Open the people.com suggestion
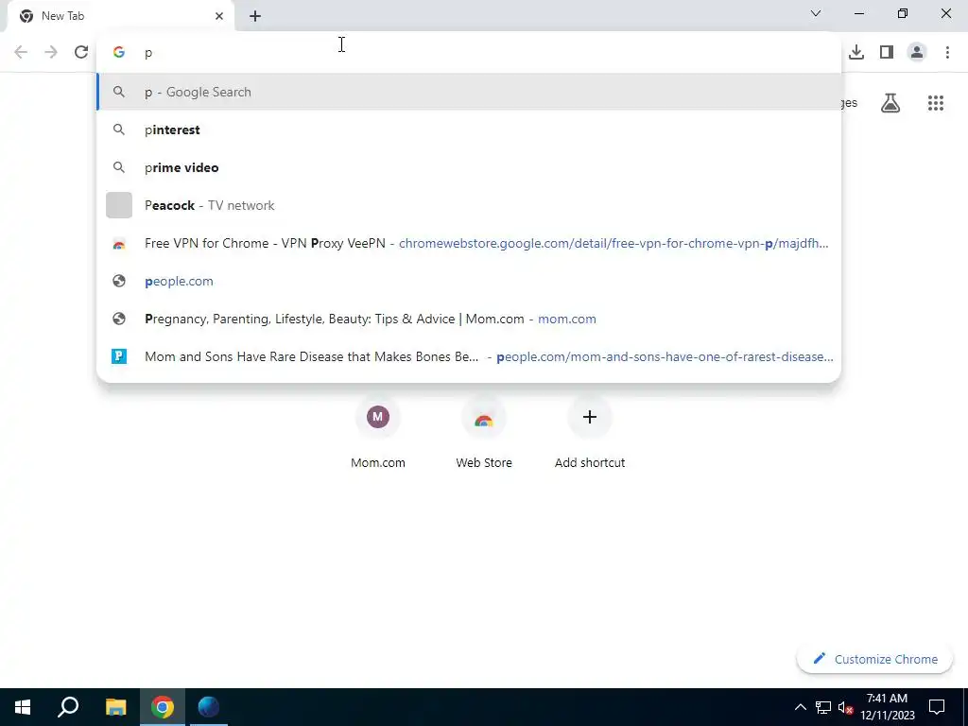The image size is (968, 726). 469,281
